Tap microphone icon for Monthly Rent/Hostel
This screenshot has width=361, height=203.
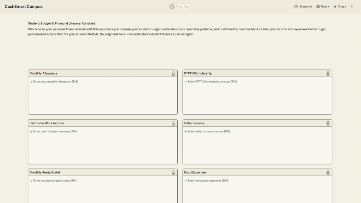[x=173, y=172]
